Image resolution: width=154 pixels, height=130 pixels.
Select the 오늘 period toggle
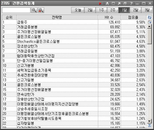[78, 10]
